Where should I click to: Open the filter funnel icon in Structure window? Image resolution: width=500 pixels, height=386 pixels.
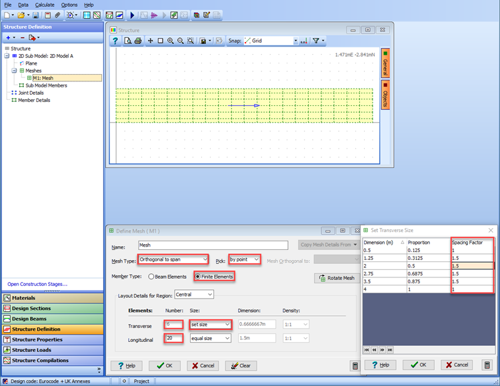316,41
